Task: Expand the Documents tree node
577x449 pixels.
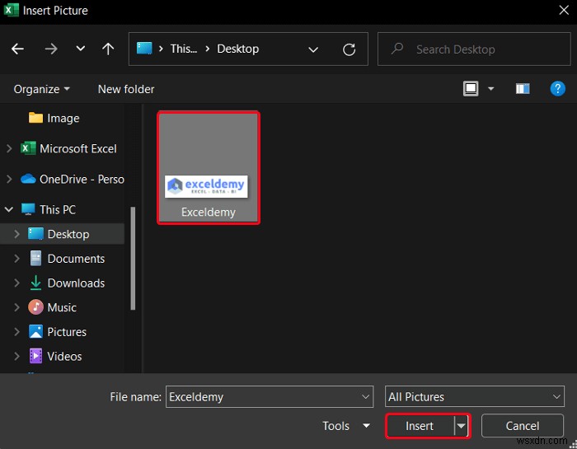Action: (x=16, y=259)
